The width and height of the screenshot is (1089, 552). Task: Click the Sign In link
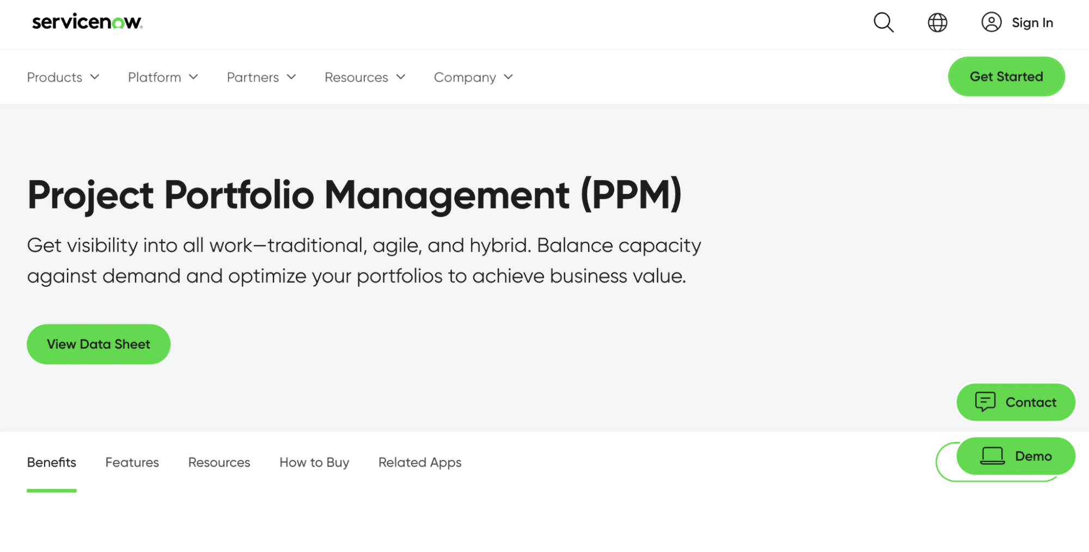[1032, 23]
